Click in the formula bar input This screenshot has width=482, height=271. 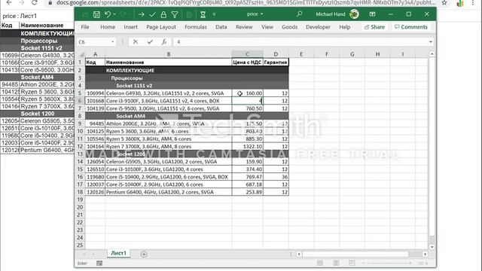pyautogui.click(x=300, y=42)
